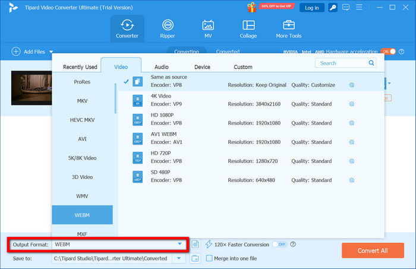Open the MV maker module
The image size is (416, 269).
click(208, 29)
